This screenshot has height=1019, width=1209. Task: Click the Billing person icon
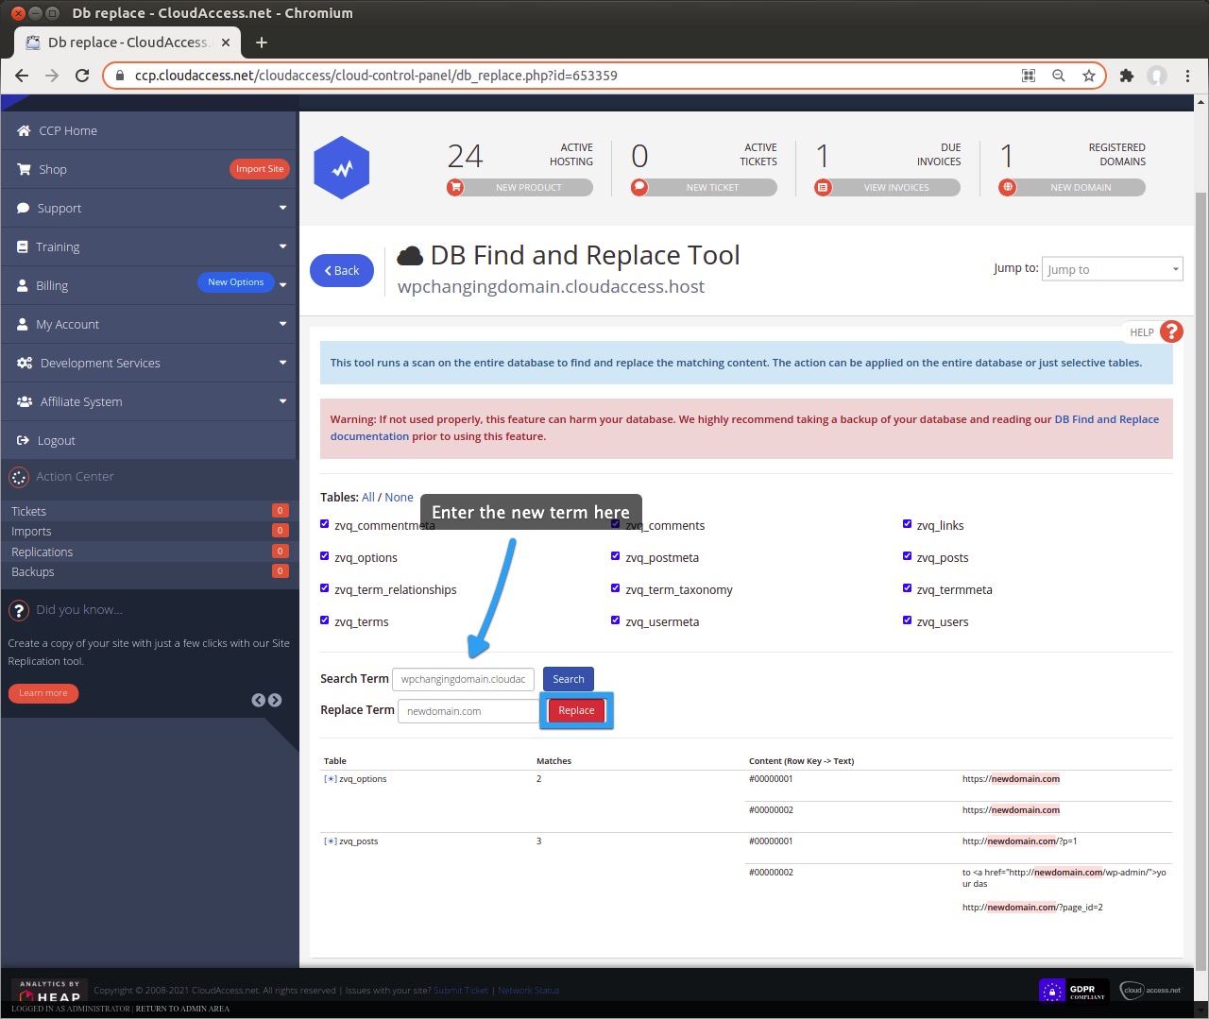(x=23, y=285)
